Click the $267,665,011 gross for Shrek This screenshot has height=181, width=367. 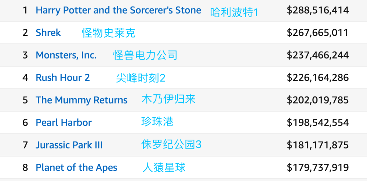point(317,33)
